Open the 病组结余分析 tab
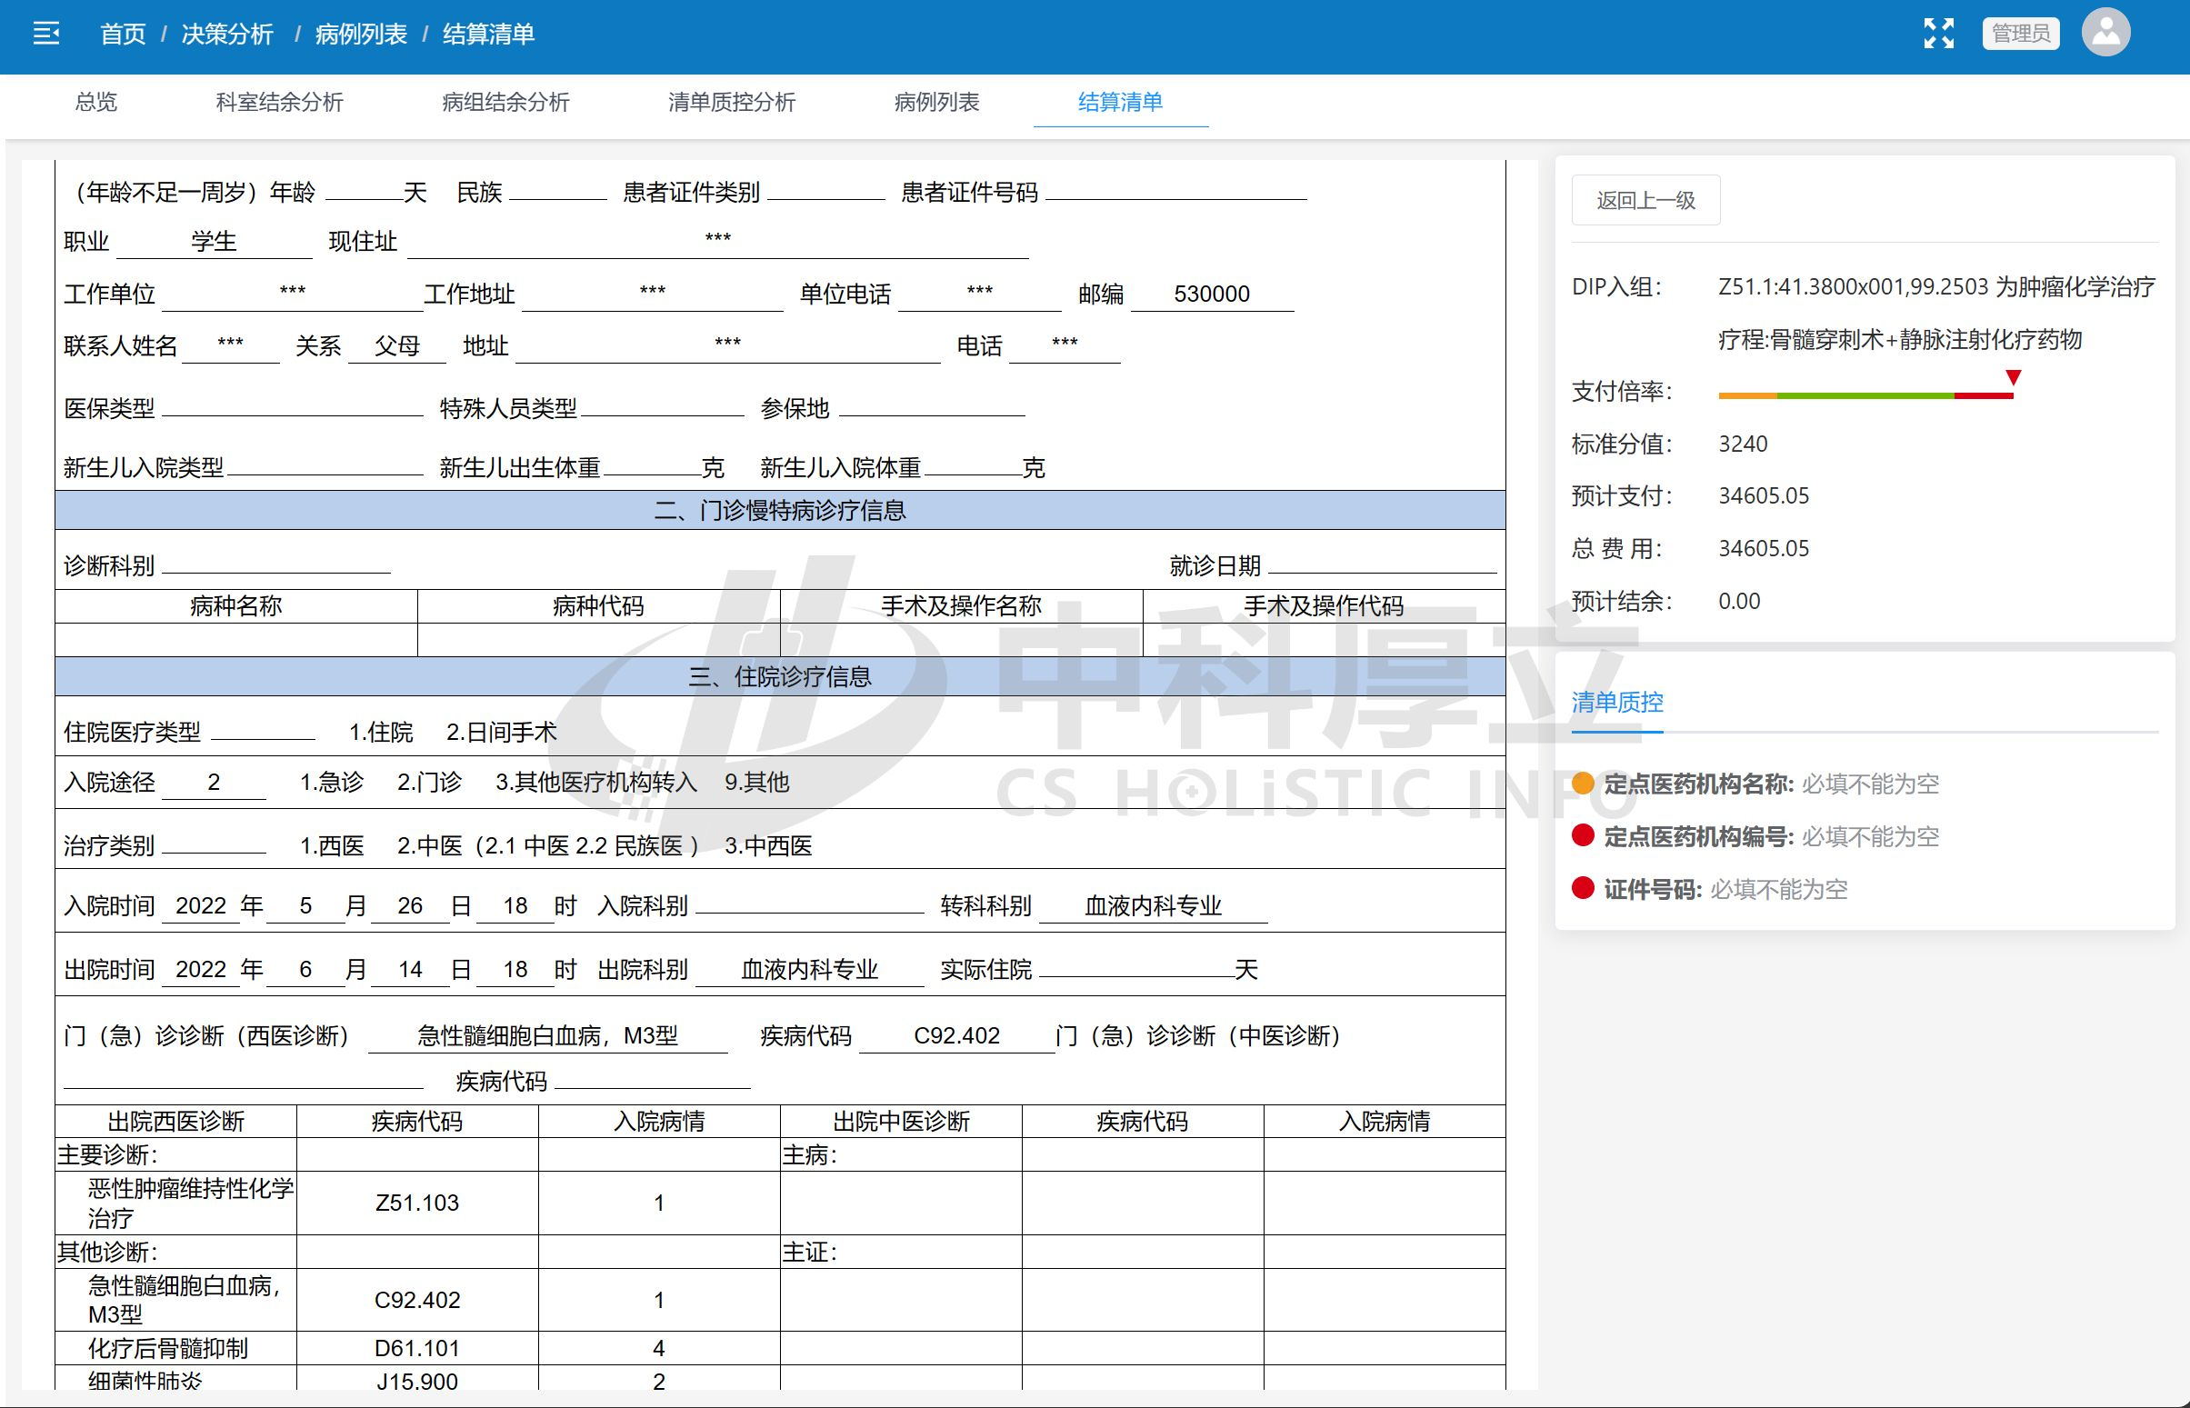Image resolution: width=2190 pixels, height=1408 pixels. click(x=505, y=102)
